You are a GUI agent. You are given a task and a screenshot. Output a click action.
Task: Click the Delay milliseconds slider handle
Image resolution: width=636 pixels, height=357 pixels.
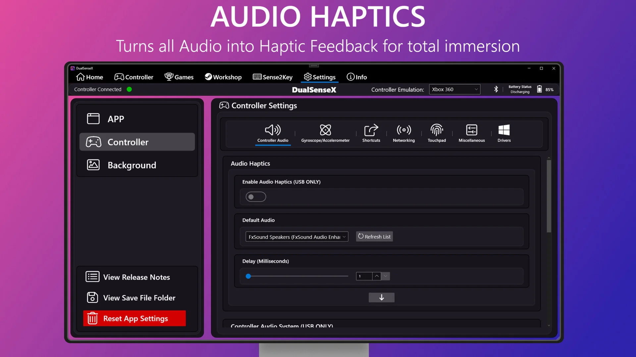pyautogui.click(x=248, y=276)
